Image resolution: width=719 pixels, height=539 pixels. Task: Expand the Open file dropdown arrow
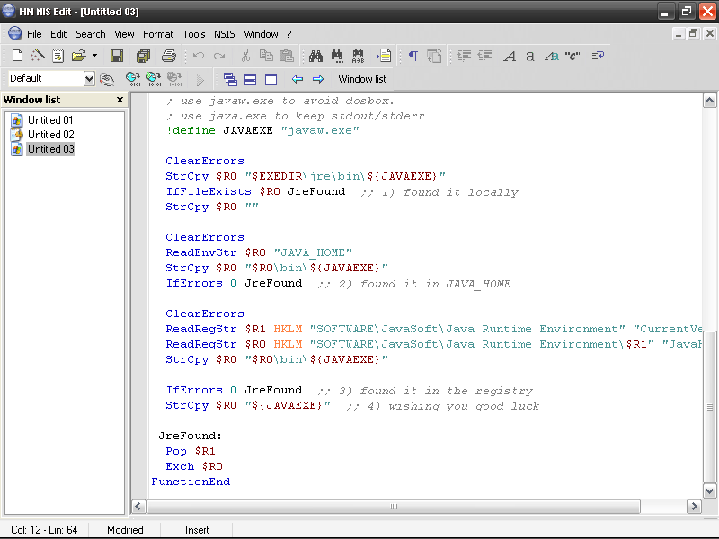tap(93, 56)
